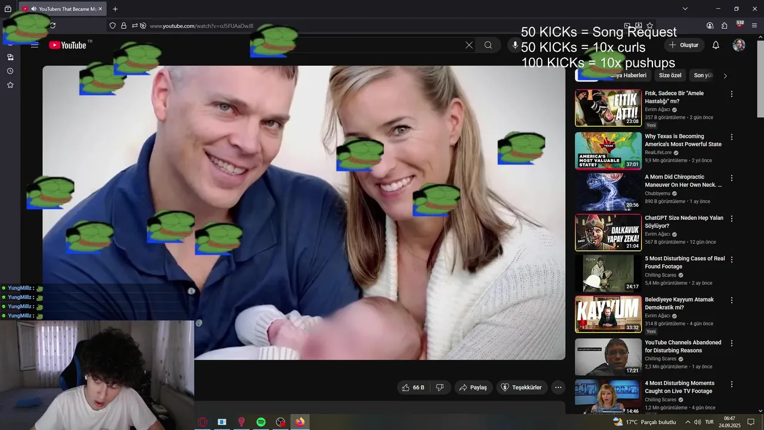Click the YouTube search magnifier button
The width and height of the screenshot is (764, 430).
488,45
